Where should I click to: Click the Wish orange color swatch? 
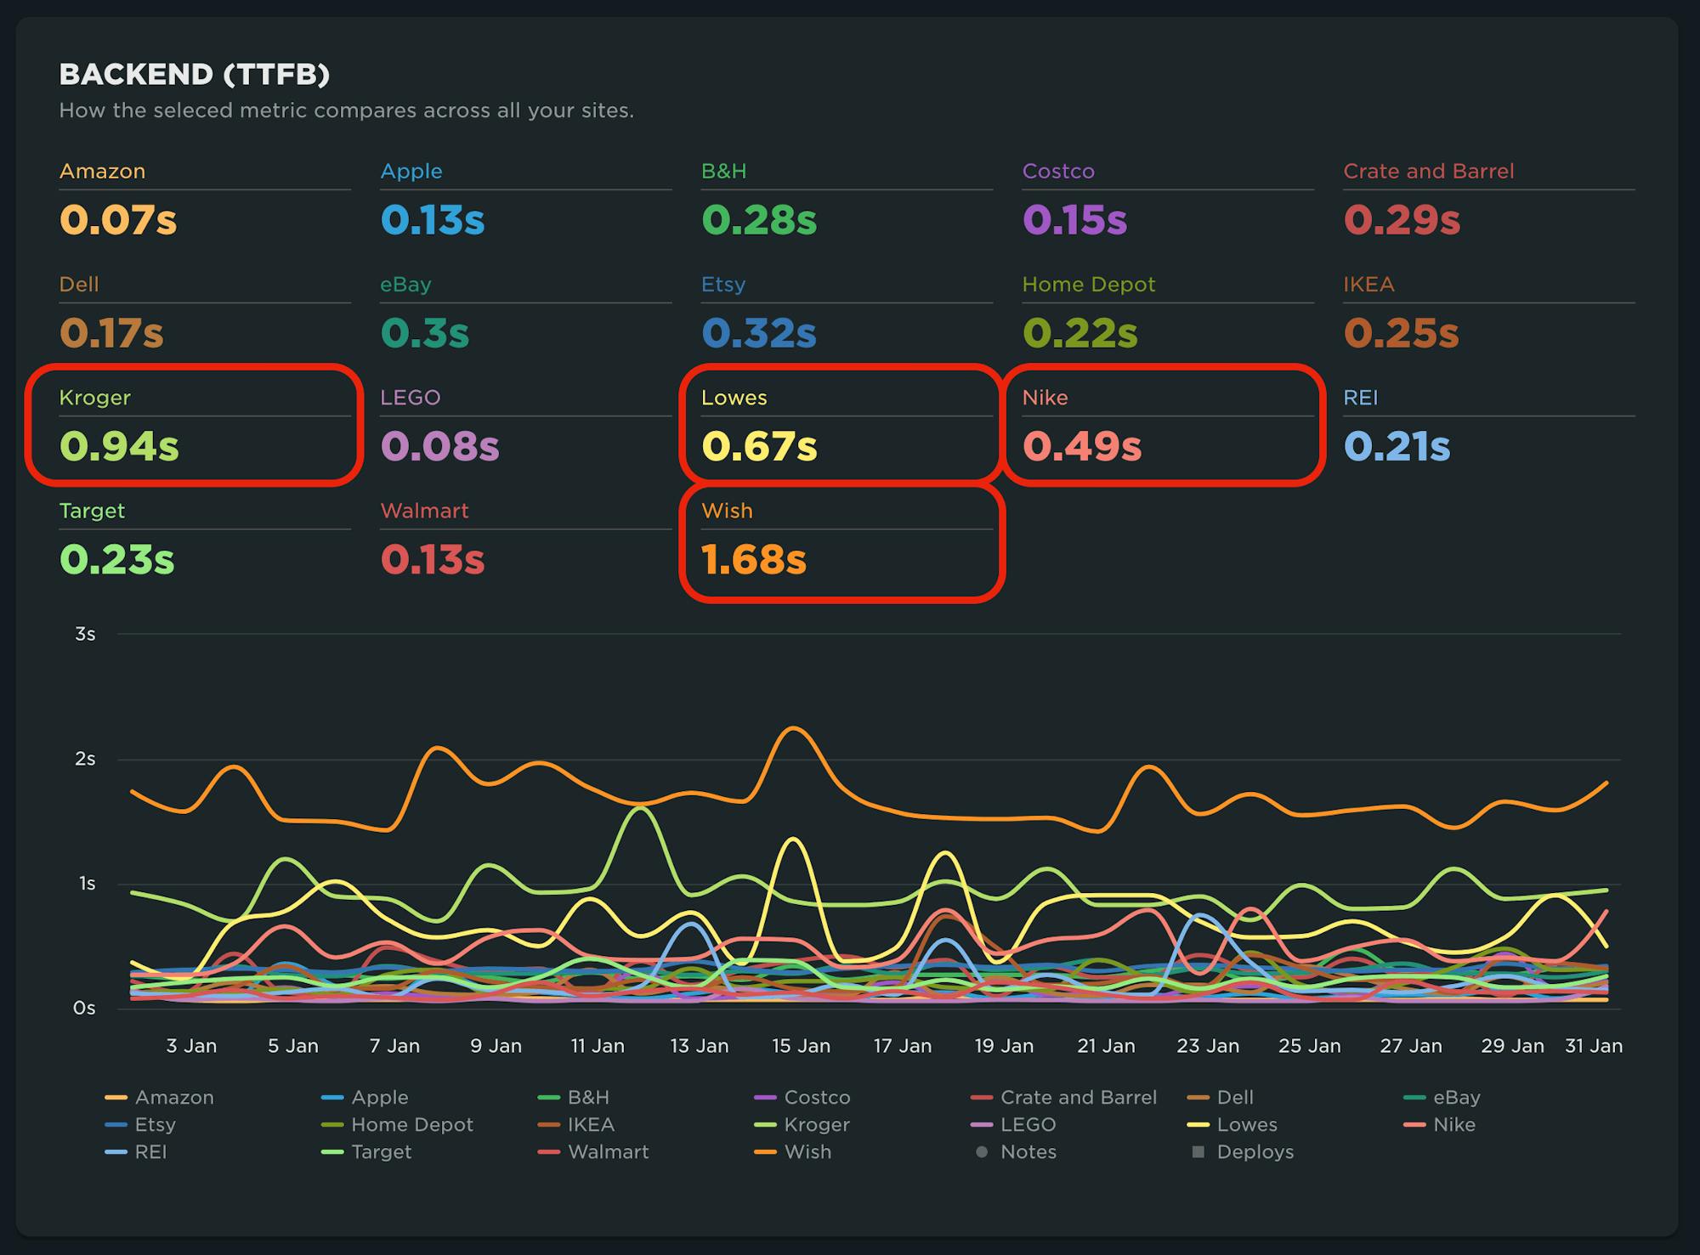tap(763, 1152)
